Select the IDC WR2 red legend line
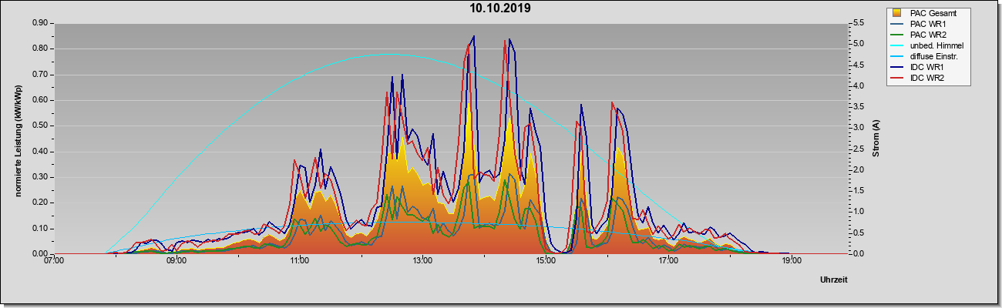 pyautogui.click(x=898, y=78)
